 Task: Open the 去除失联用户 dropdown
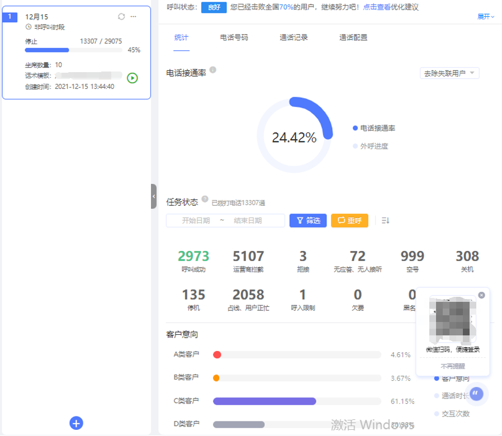449,73
